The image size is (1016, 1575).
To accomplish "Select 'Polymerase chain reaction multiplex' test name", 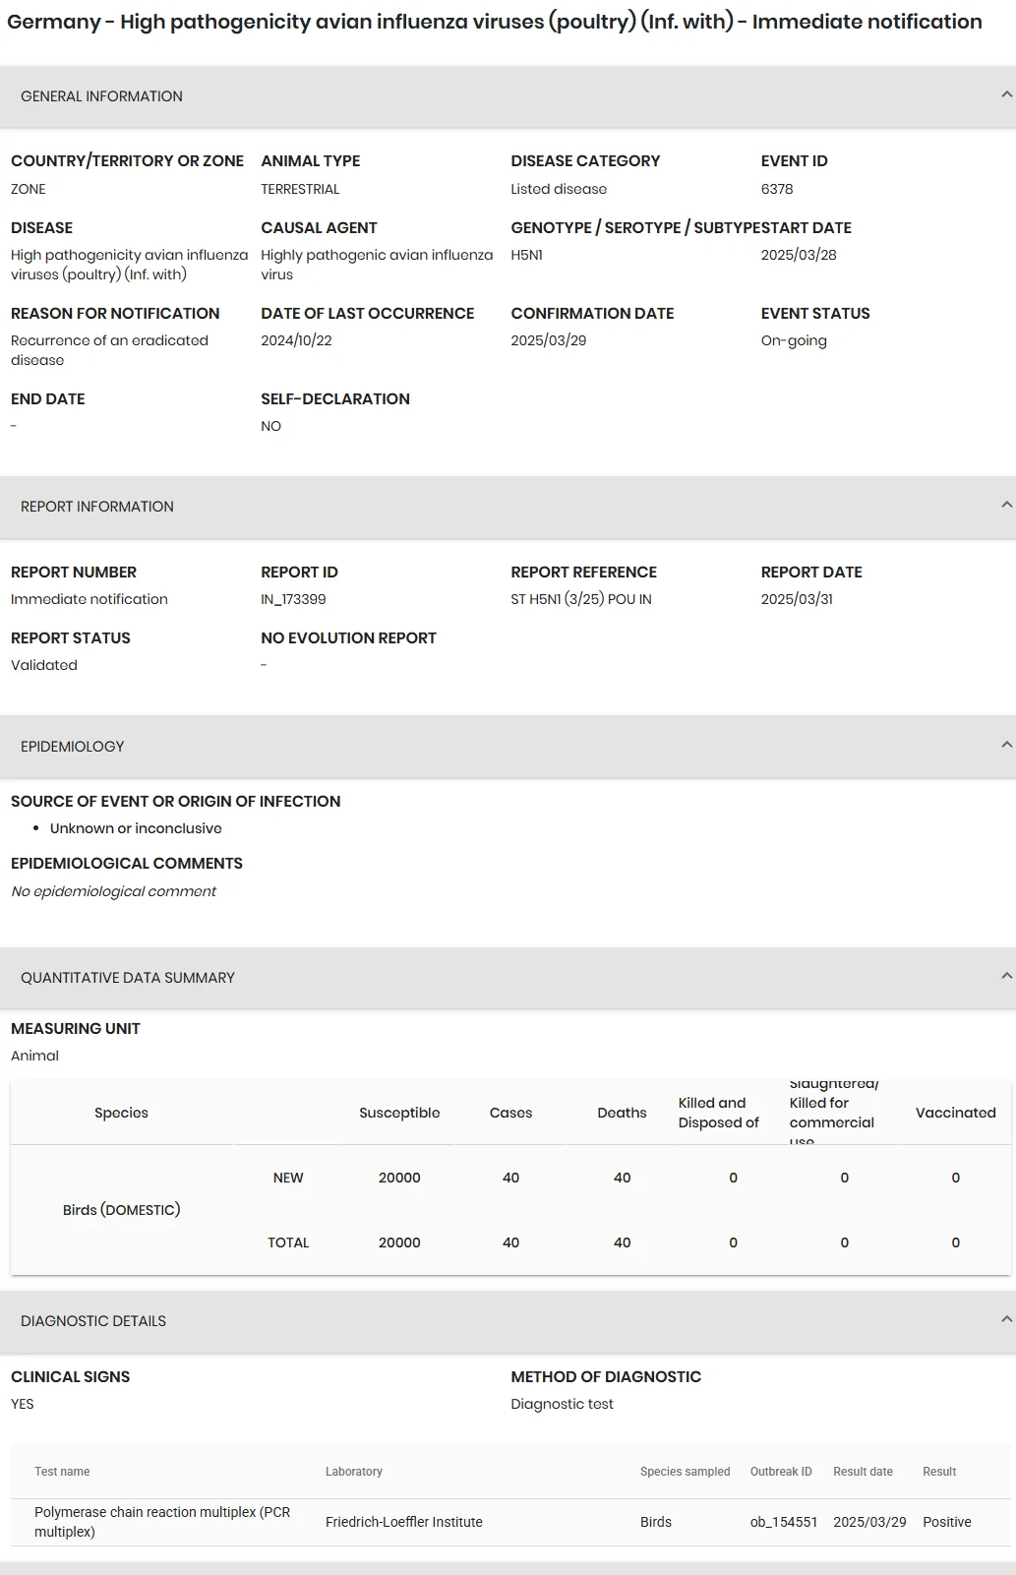I will [x=162, y=1522].
